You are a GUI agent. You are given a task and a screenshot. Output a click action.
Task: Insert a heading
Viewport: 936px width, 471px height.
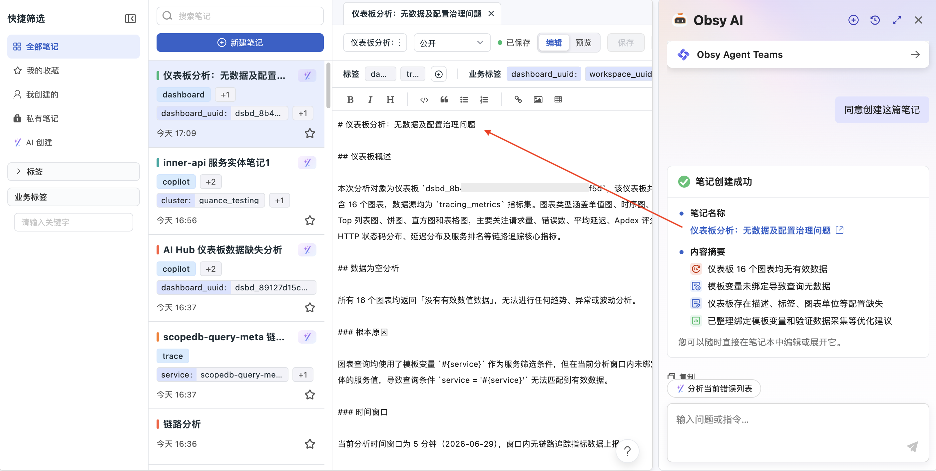(390, 99)
